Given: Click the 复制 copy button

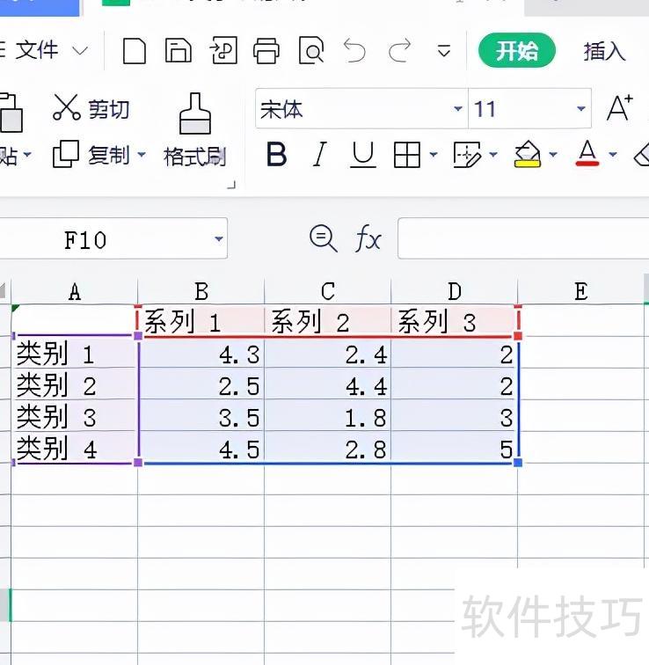Looking at the screenshot, I should [91, 155].
